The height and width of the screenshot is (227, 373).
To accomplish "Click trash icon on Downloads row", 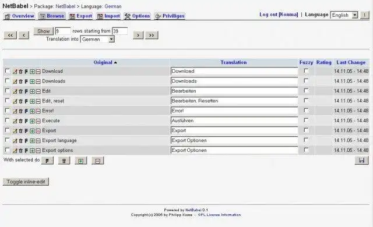I will 21,81.
